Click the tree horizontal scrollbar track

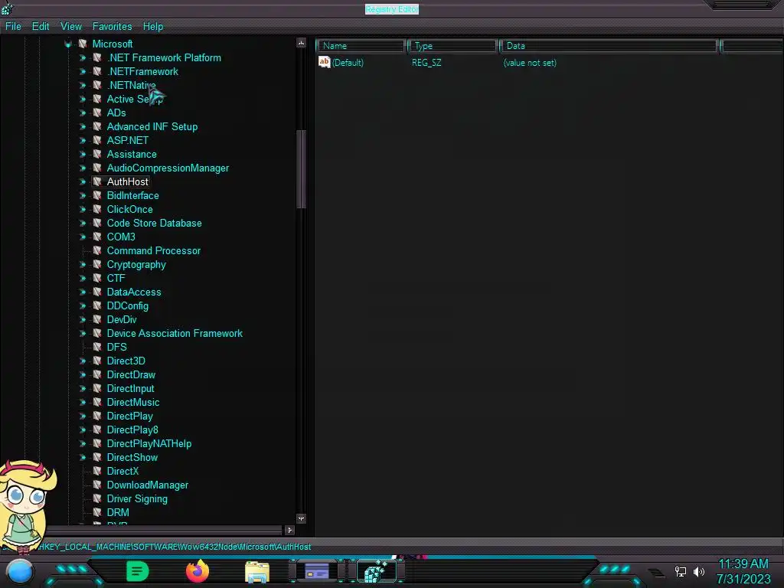[164, 530]
